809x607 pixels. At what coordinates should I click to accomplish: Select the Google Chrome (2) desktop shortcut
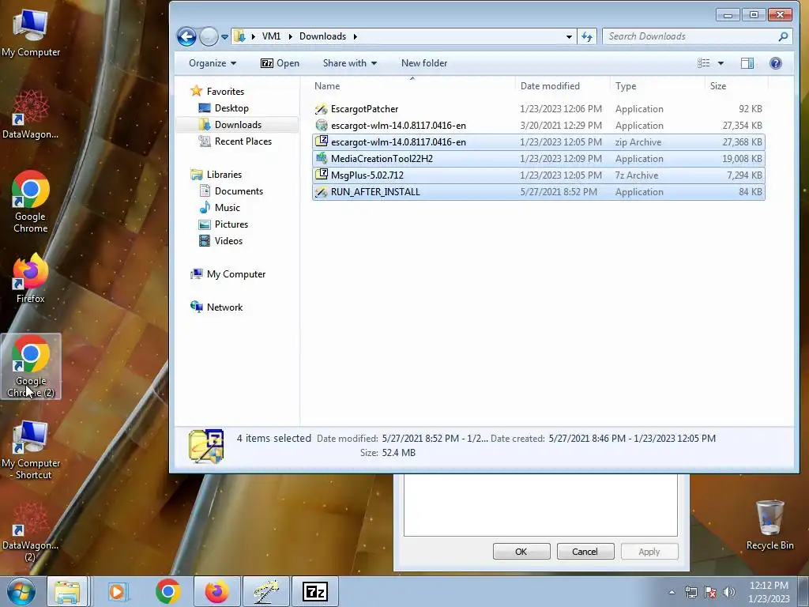pos(31,367)
